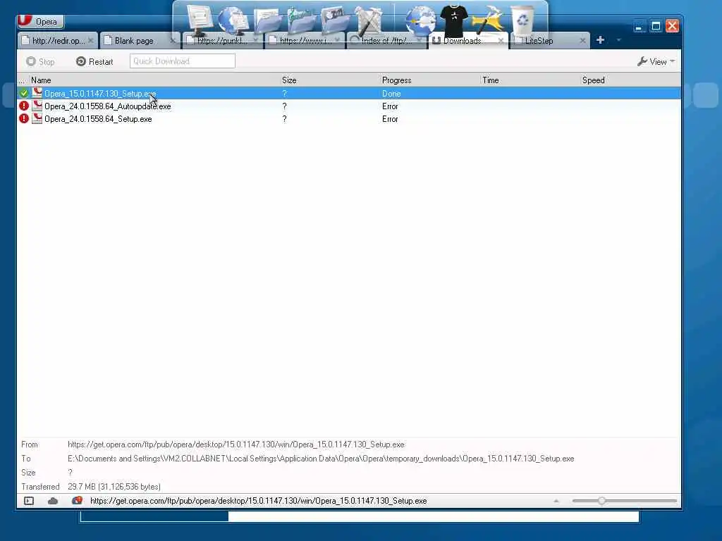Click file icon of Opera_15 Setup.exe
Screen dimensions: 722x541
click(37, 93)
